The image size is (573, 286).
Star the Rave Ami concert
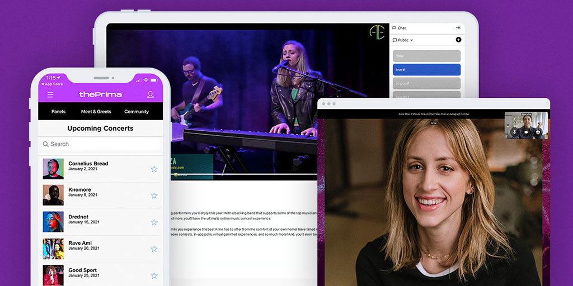[x=154, y=249]
